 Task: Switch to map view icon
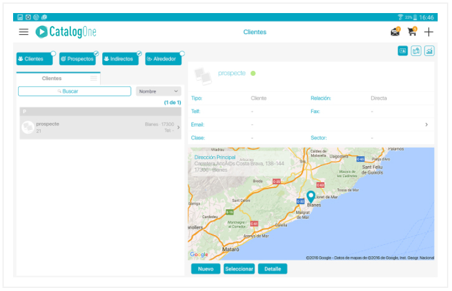click(416, 51)
